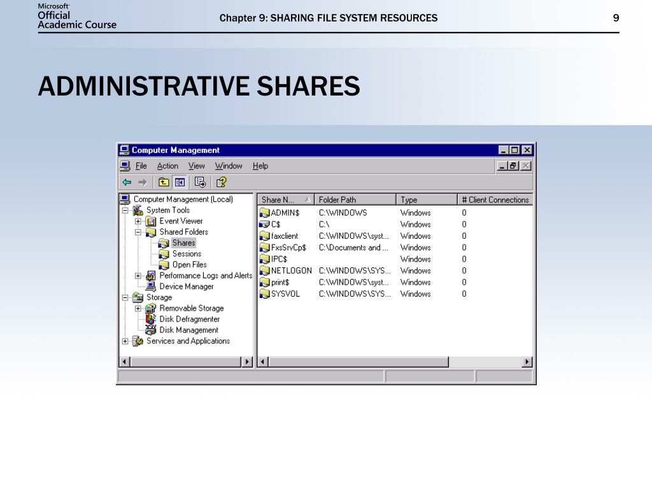
Task: Click the faxclient share icon
Action: pyautogui.click(x=264, y=236)
